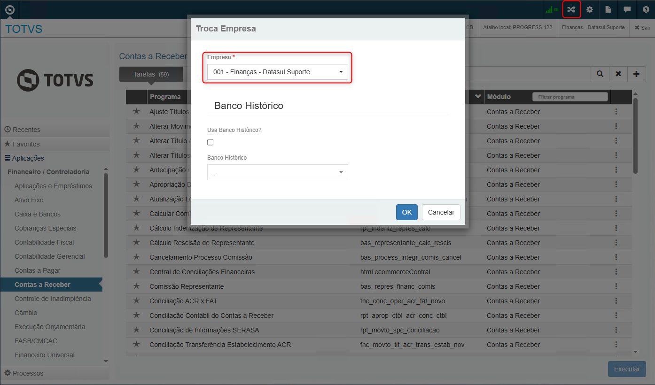655x385 pixels.
Task: Open the document icon in top bar
Action: [608, 9]
